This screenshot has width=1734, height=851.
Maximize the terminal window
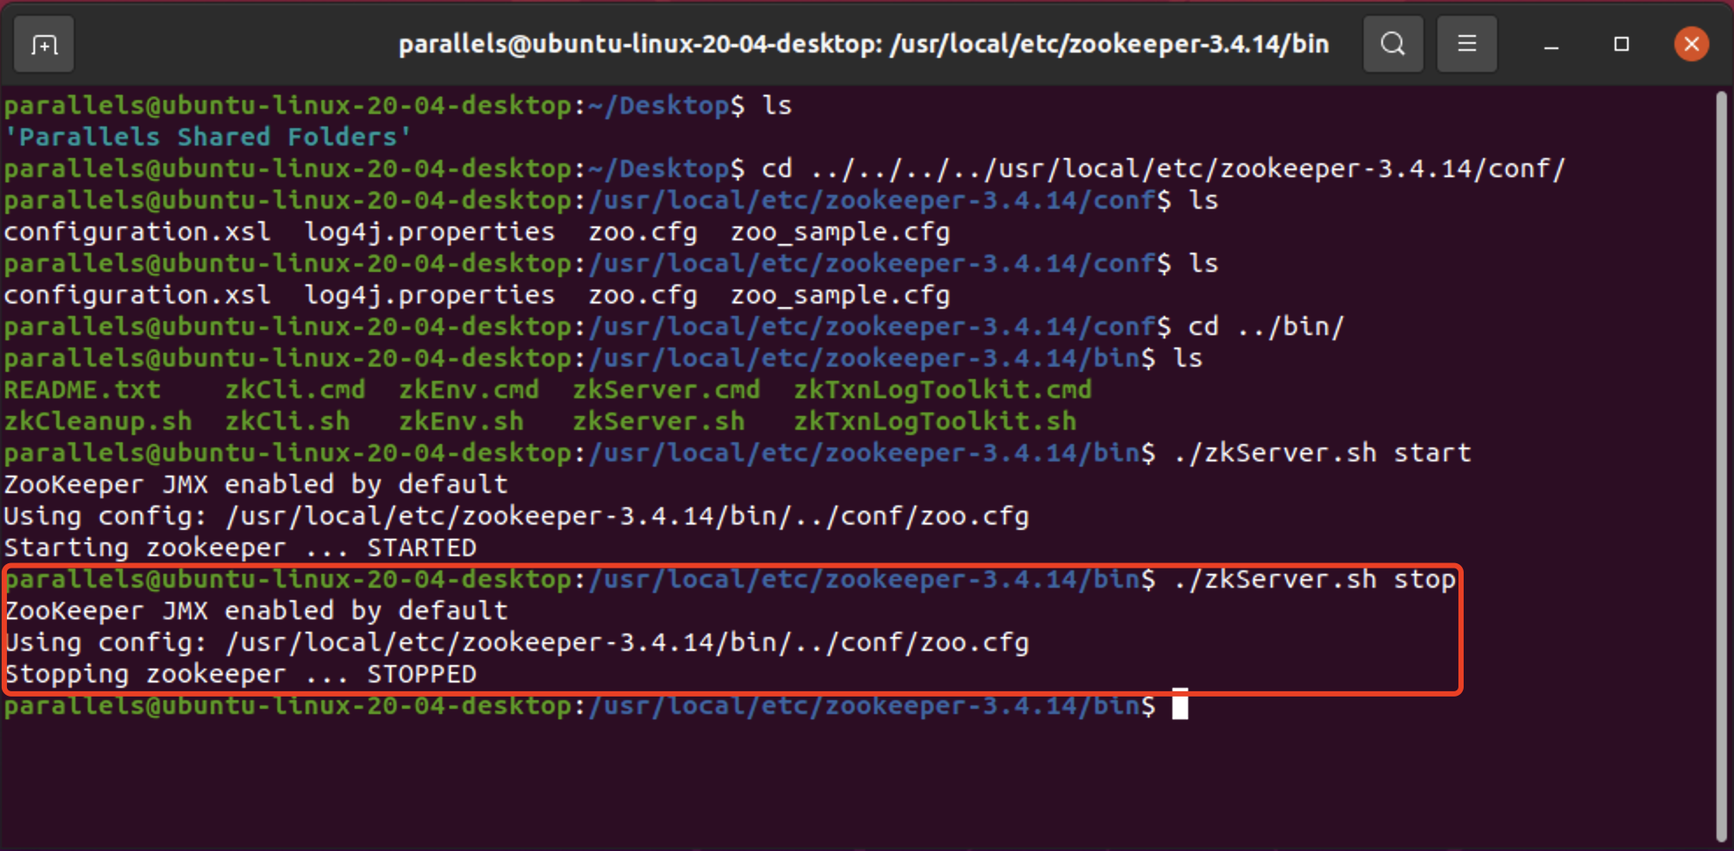pos(1622,44)
